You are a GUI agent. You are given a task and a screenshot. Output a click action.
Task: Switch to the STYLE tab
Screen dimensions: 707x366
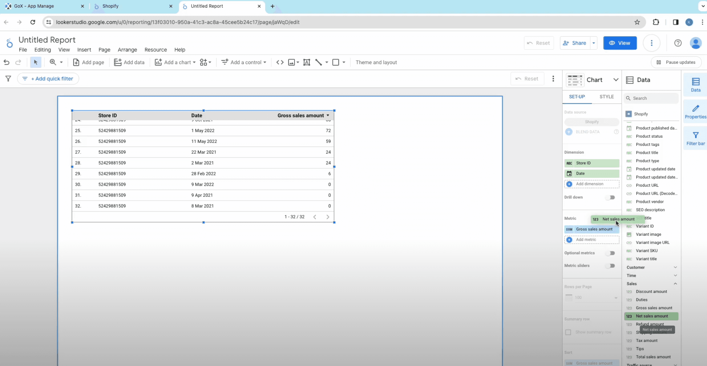click(606, 97)
